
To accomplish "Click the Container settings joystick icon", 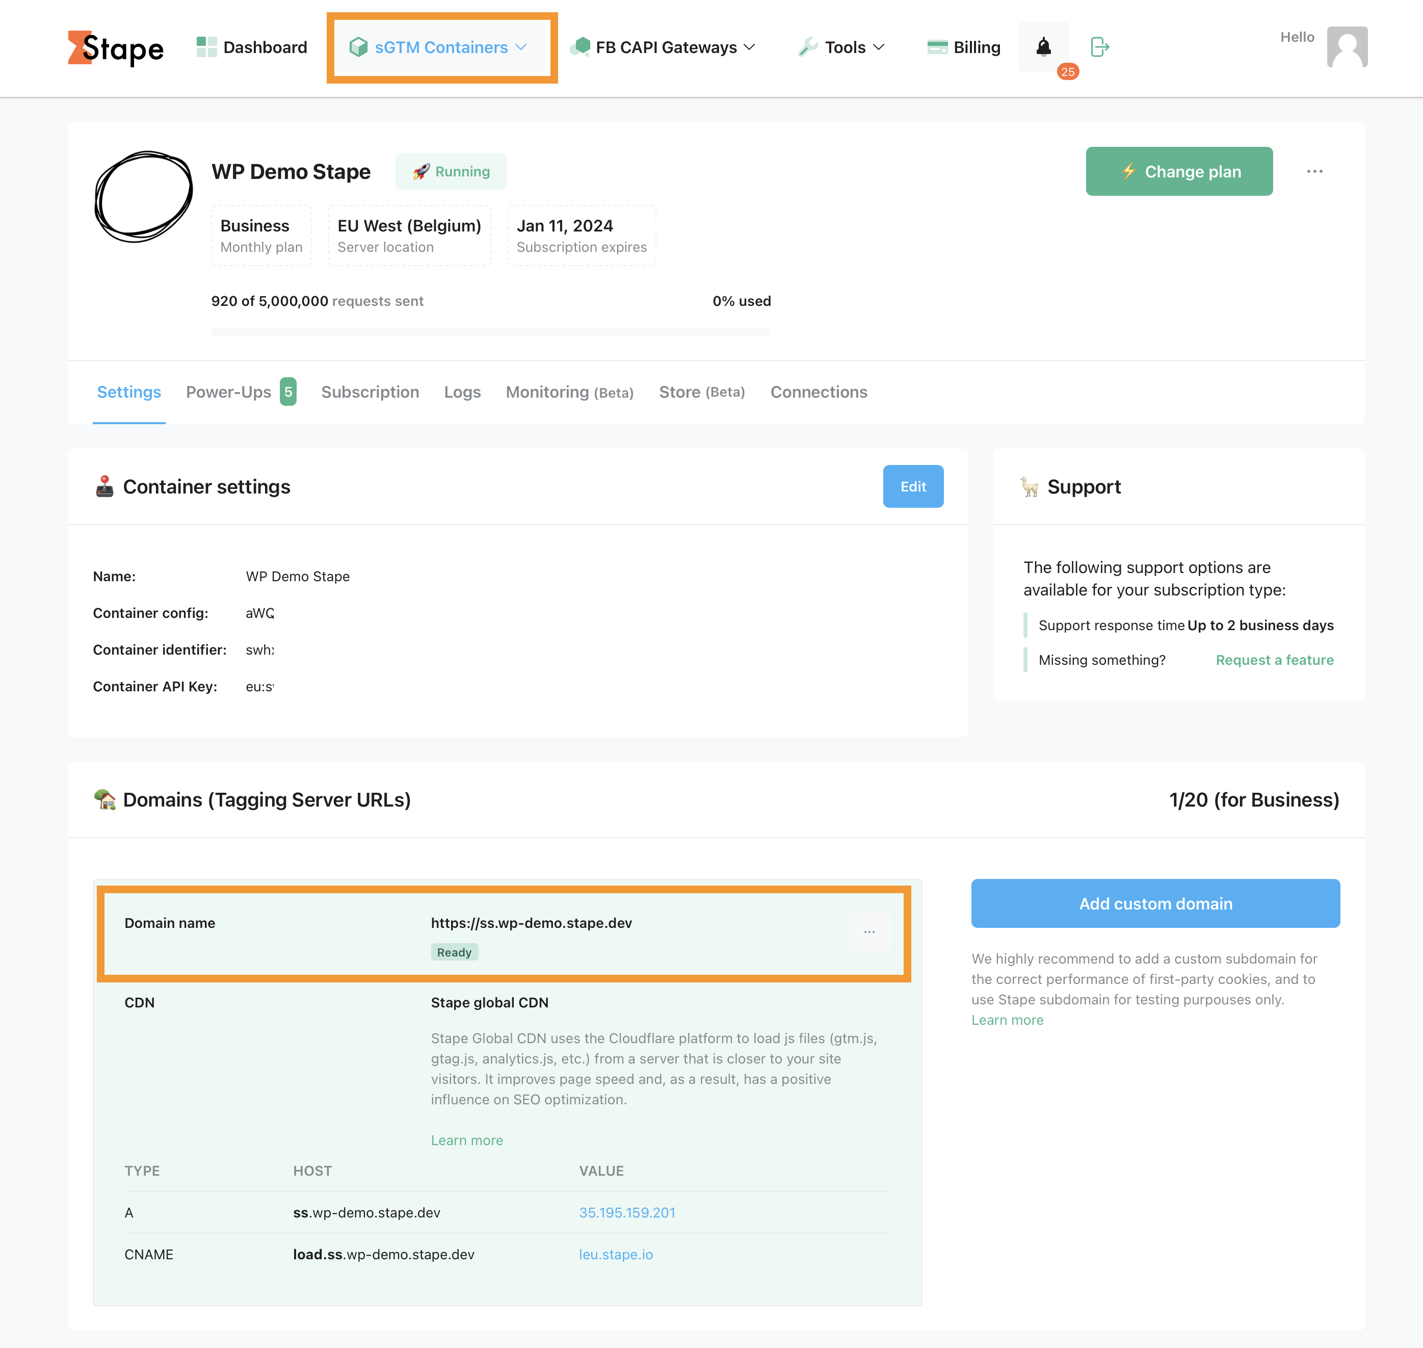I will (x=104, y=486).
